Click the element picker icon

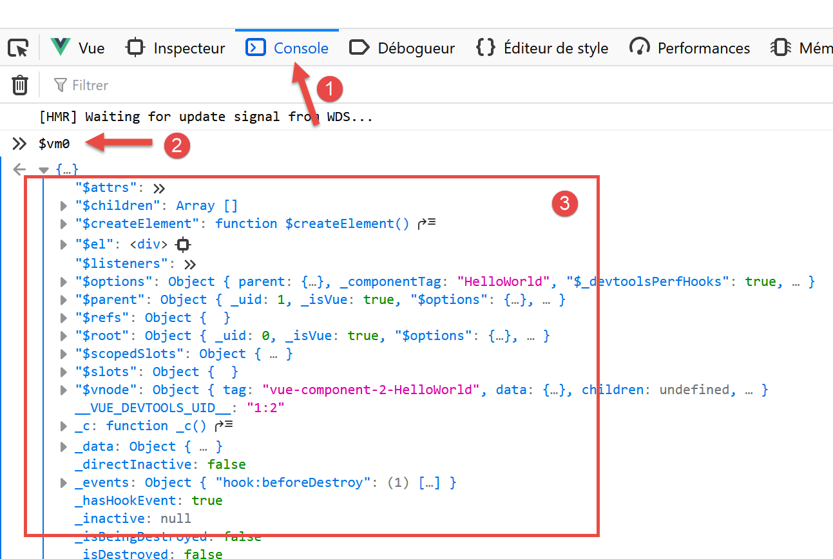pos(19,48)
